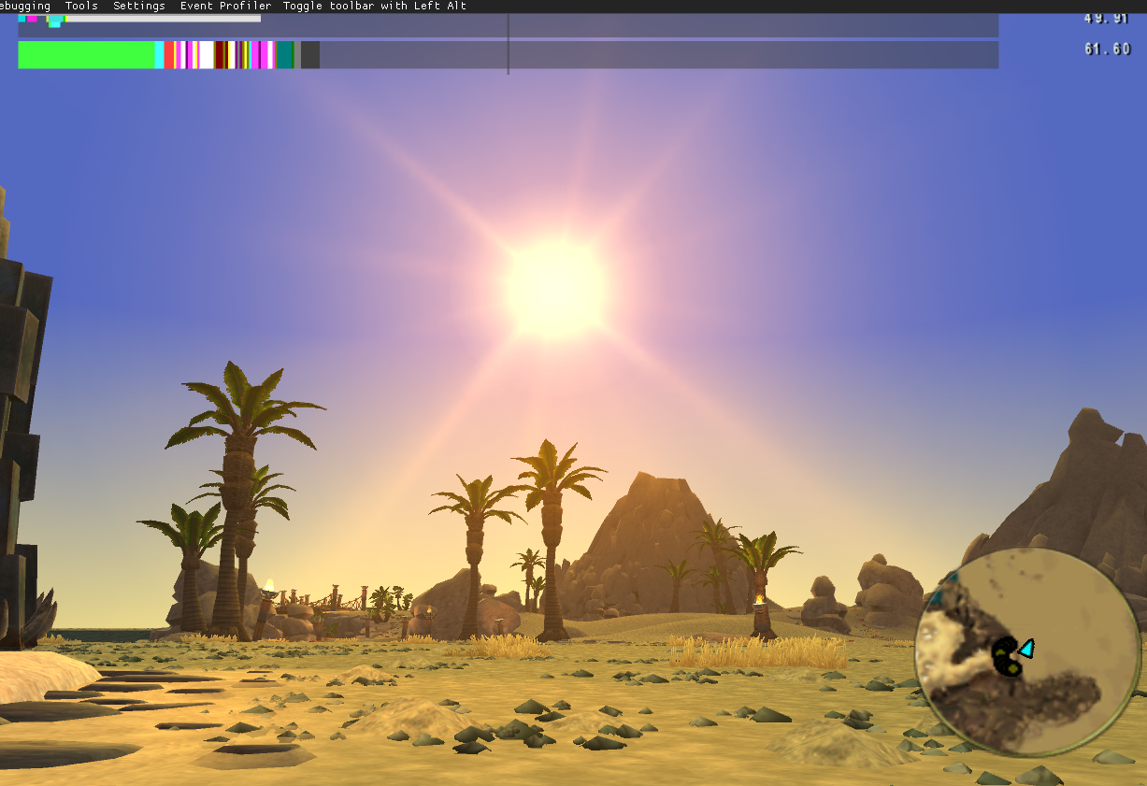Click the 'Toggle toolbar with Left Alt' label
Image resolution: width=1147 pixels, height=786 pixels.
(374, 6)
